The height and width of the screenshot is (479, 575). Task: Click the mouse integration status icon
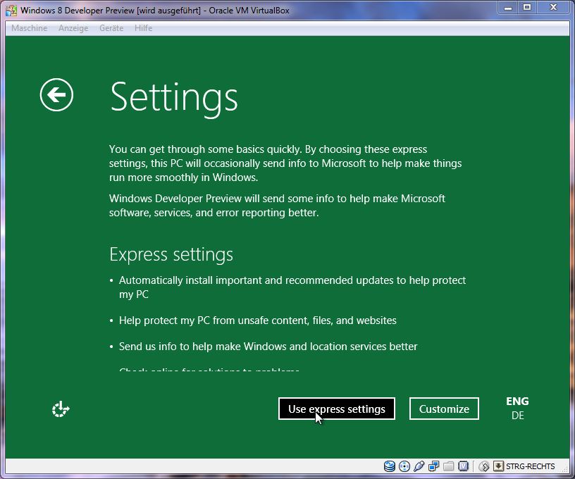[x=484, y=466]
